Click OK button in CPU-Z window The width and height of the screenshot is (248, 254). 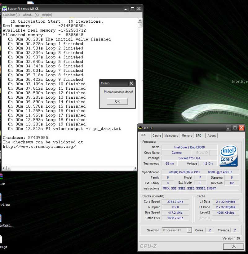[x=233, y=246]
